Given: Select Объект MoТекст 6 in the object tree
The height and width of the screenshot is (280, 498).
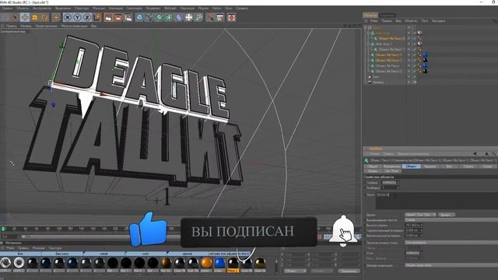Looking at the screenshot, I should point(391,38).
